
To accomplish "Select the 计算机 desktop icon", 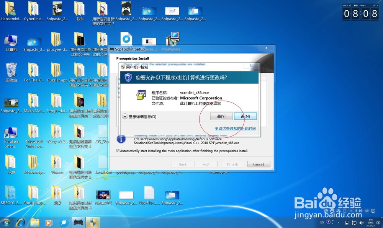I will (x=11, y=43).
